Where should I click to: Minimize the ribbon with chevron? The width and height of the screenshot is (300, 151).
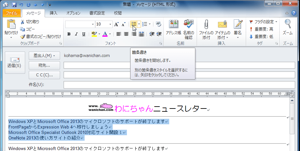[x=287, y=13]
